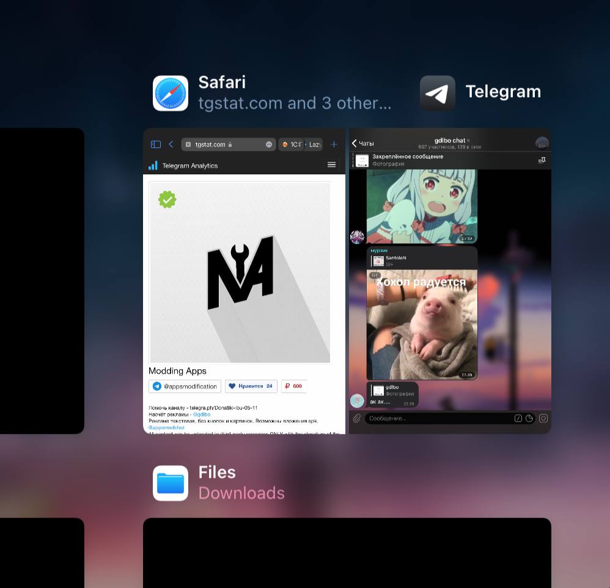This screenshot has height=588, width=610.
Task: Open the group avatar in Telegram header
Action: pyautogui.click(x=542, y=143)
